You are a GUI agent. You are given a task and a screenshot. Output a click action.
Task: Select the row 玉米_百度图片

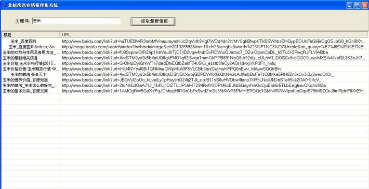click(x=185, y=47)
